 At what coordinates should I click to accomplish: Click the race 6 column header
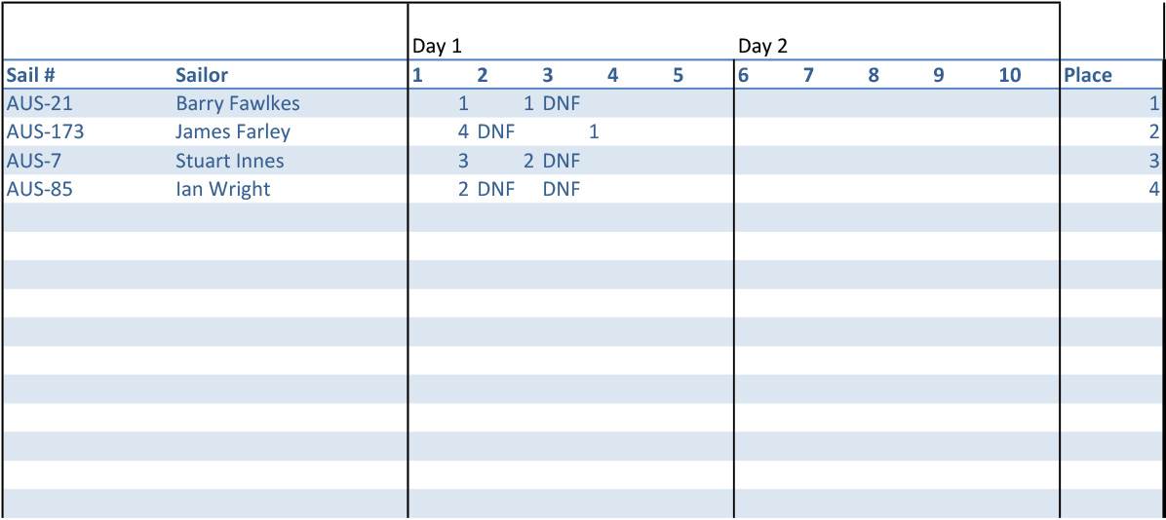coord(743,75)
